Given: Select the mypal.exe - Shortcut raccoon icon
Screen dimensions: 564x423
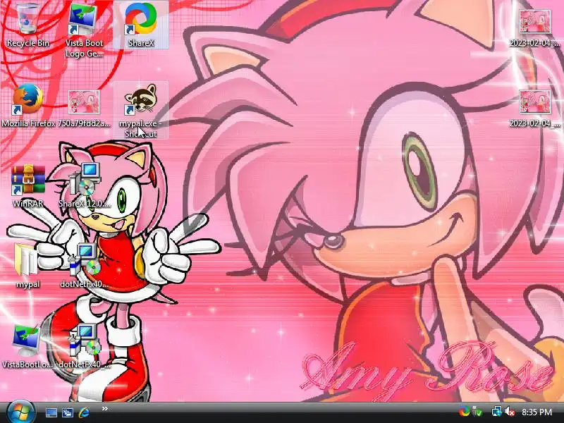Looking at the screenshot, I should point(141,110).
